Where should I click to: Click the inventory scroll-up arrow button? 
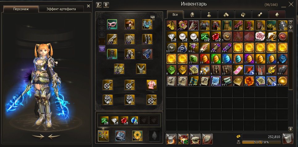coord(290,28)
